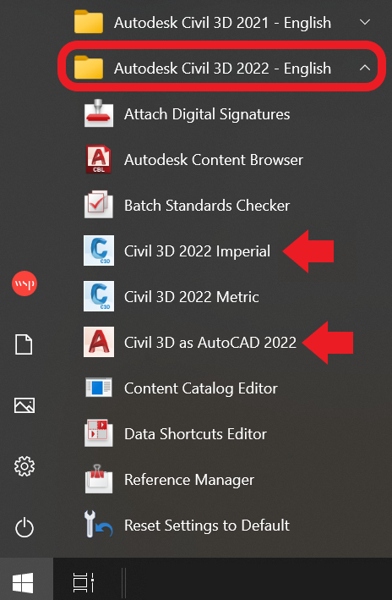
Task: Open Documents from the Start sidebar icon
Action: [24, 344]
